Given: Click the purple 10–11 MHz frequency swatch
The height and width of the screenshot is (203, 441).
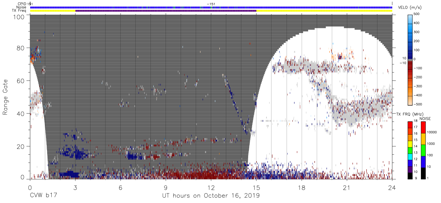Looking at the screenshot, I should (x=410, y=169).
